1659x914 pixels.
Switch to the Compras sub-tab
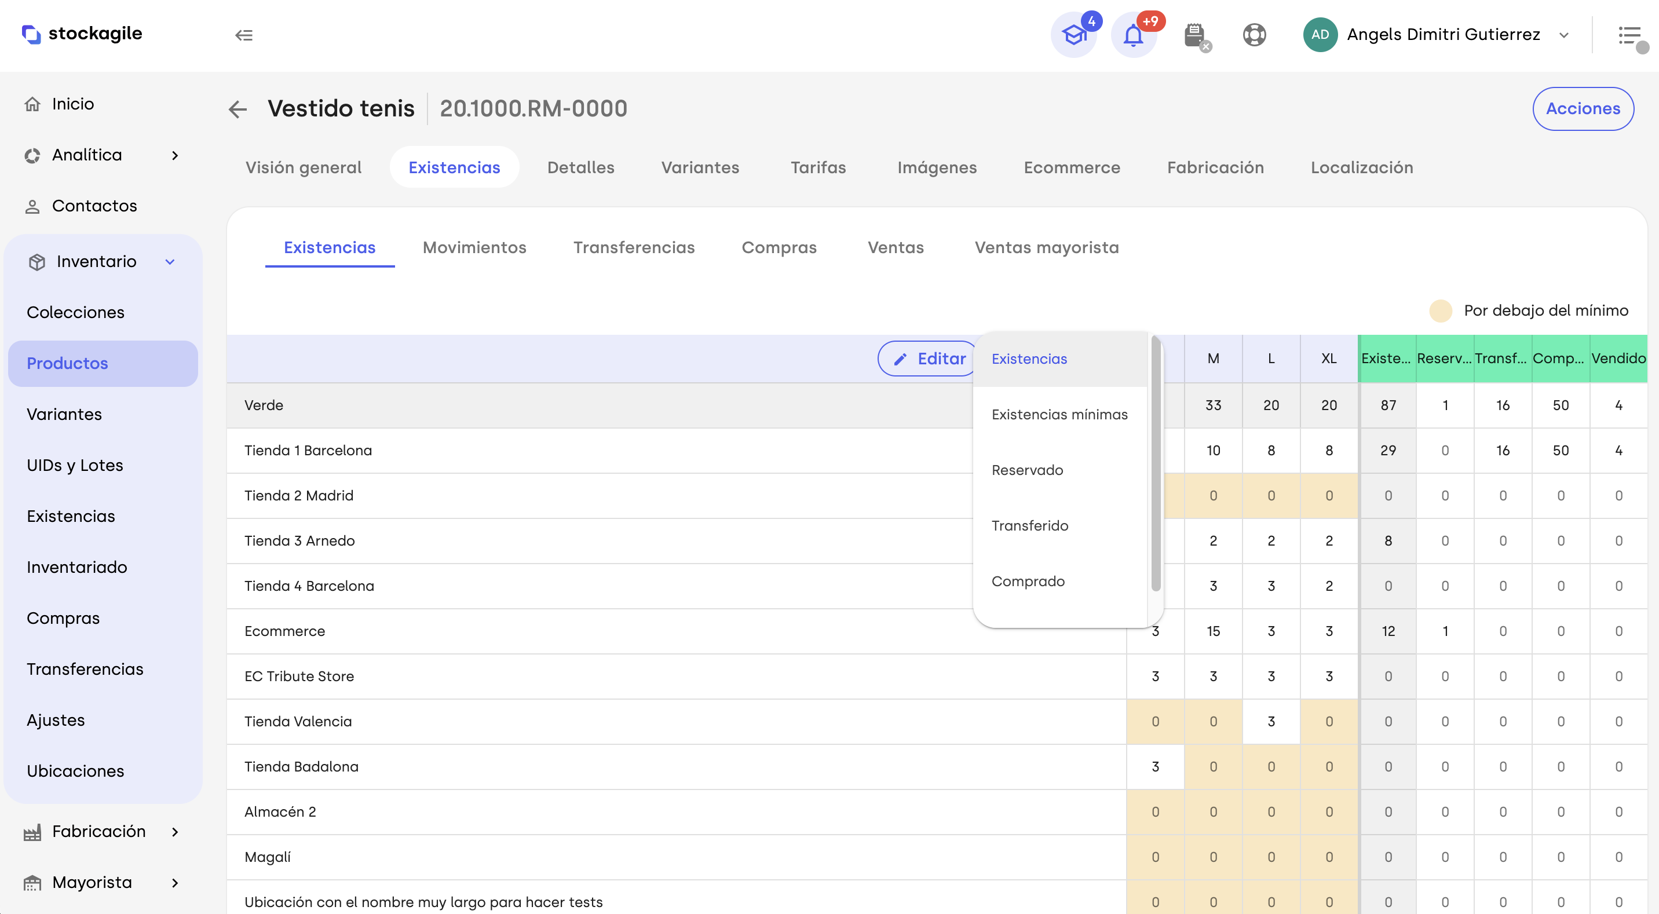[779, 247]
